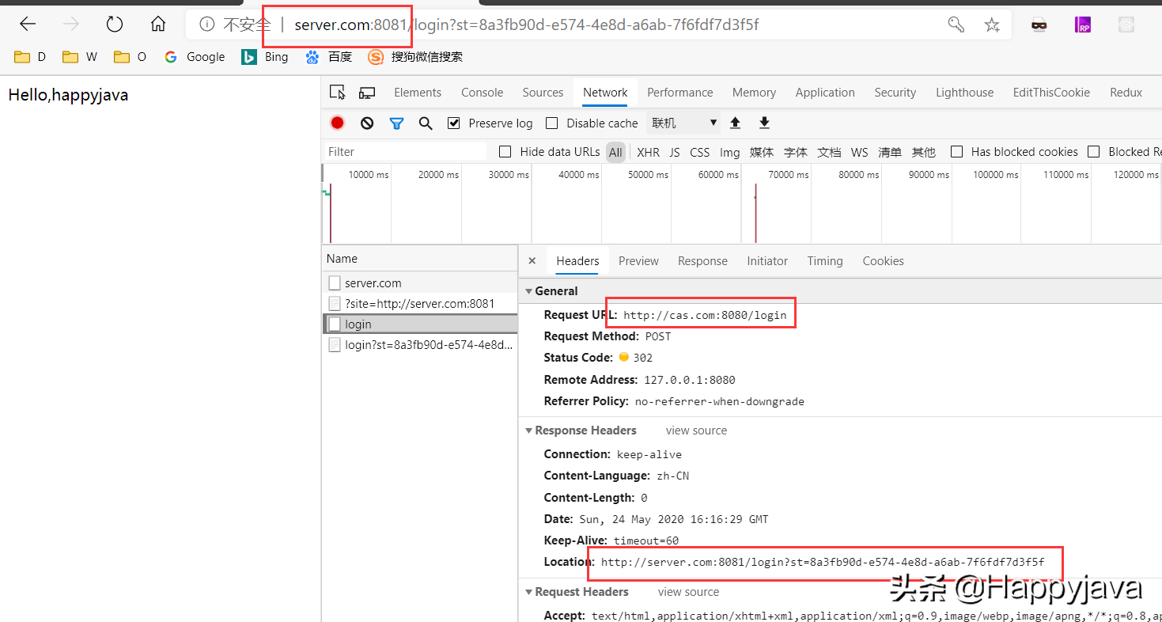Filter requests by Img
The width and height of the screenshot is (1162, 622).
730,152
